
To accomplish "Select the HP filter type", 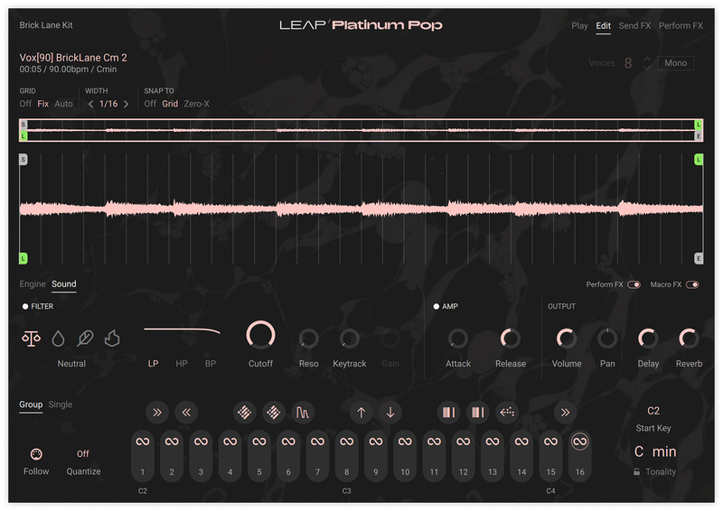I will 182,364.
